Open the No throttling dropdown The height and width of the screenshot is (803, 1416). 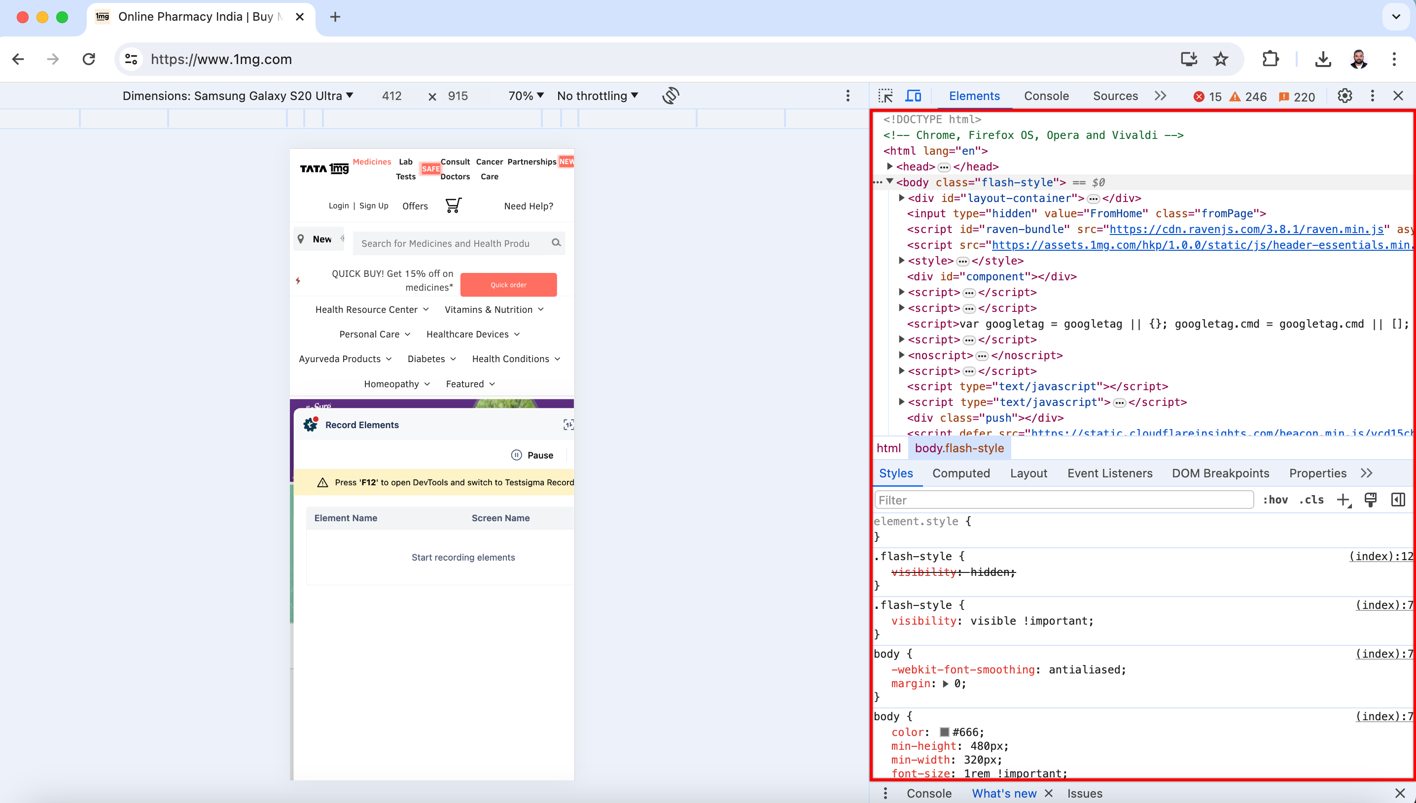point(598,96)
